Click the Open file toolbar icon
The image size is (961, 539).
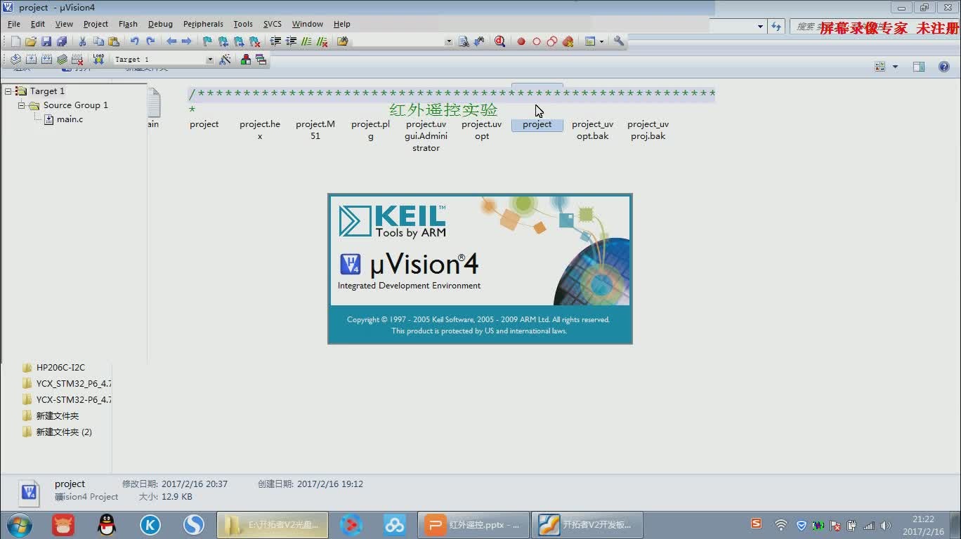coord(31,41)
